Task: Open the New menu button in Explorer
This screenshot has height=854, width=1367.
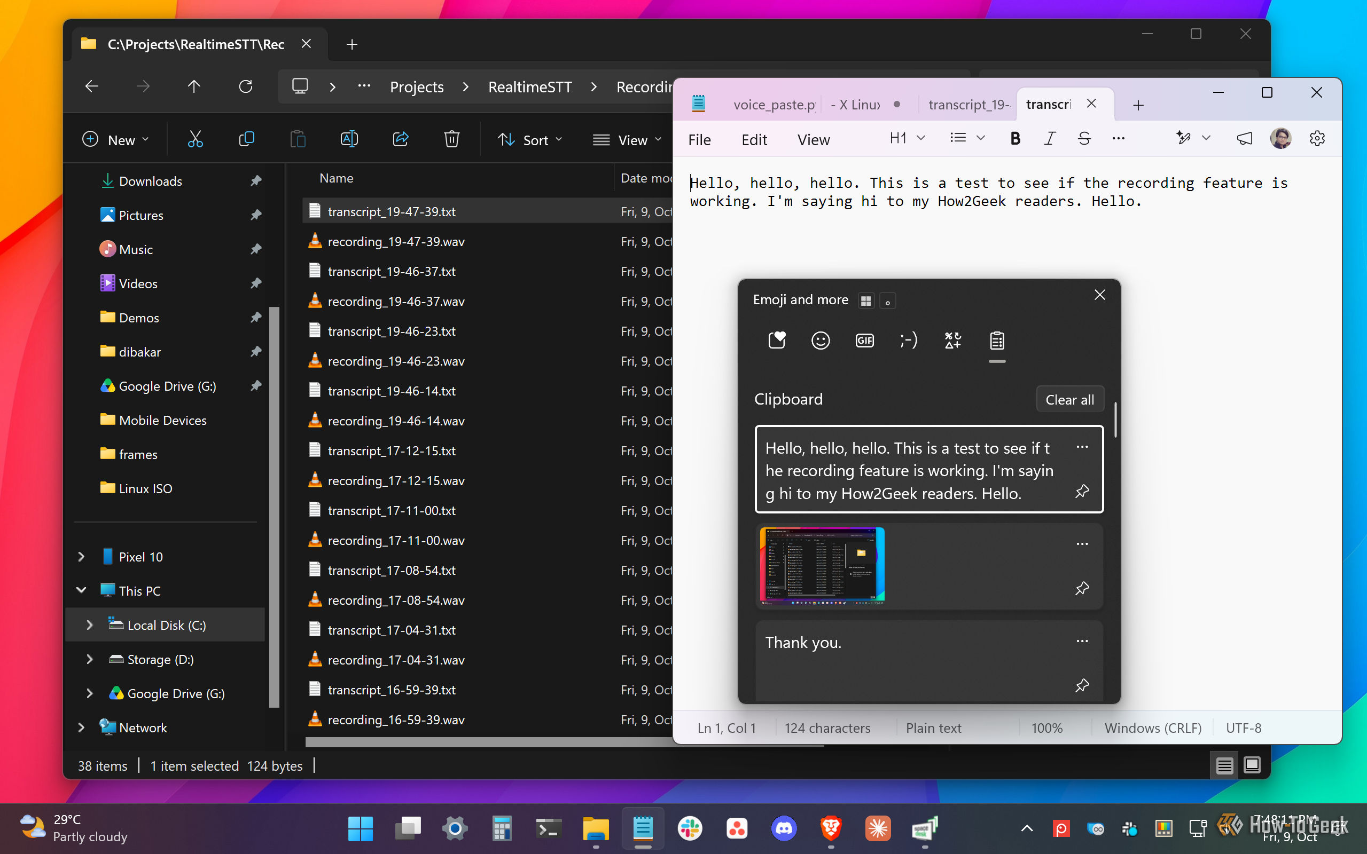Action: [116, 140]
